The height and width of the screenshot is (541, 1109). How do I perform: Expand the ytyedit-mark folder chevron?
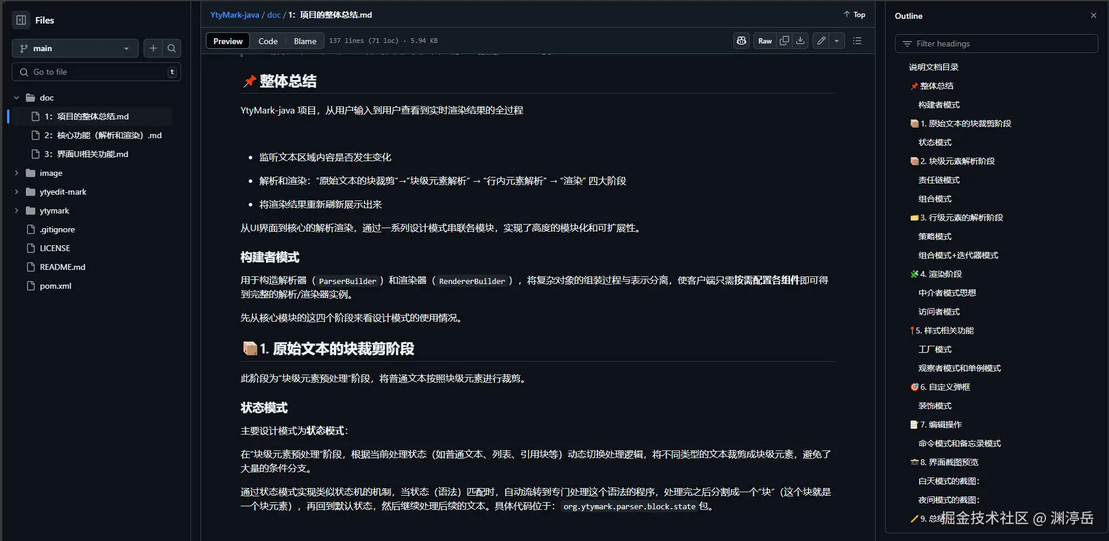(x=16, y=192)
